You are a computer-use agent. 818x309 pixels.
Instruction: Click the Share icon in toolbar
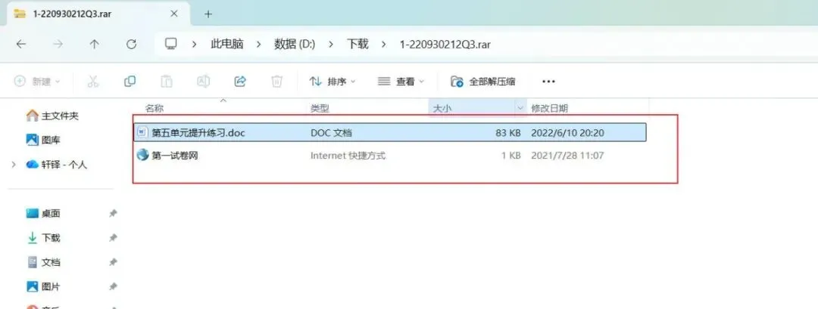tap(240, 81)
